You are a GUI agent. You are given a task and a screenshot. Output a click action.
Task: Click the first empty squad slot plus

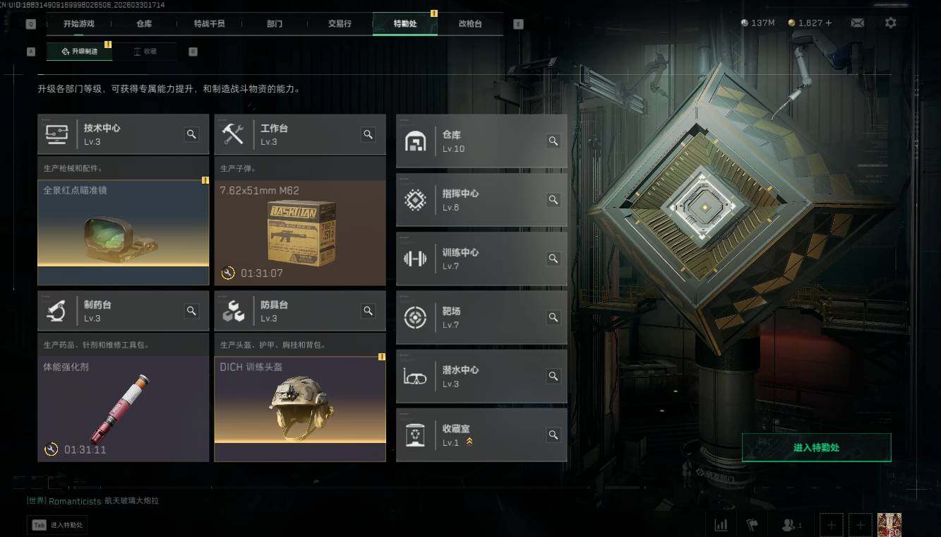pyautogui.click(x=832, y=525)
